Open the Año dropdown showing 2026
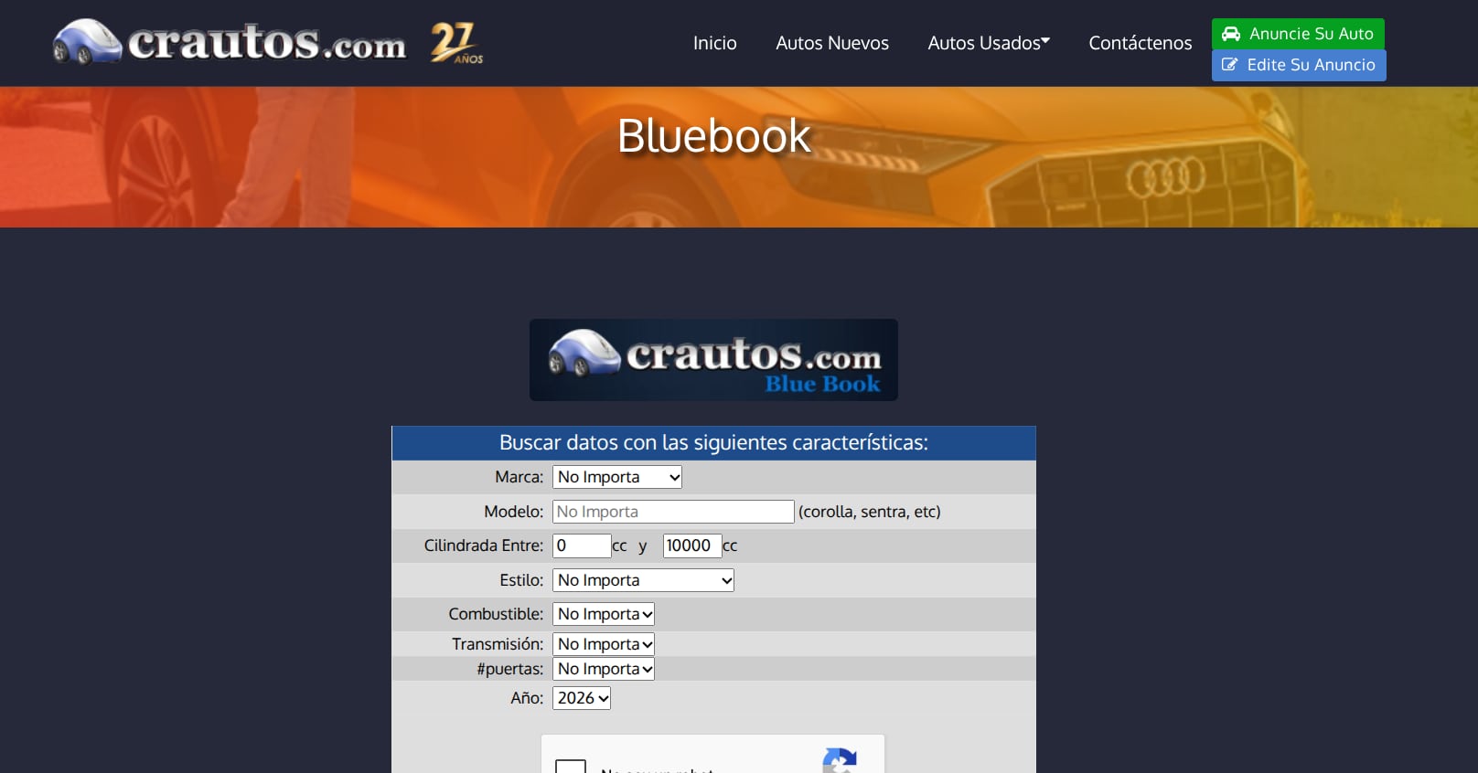 [582, 698]
